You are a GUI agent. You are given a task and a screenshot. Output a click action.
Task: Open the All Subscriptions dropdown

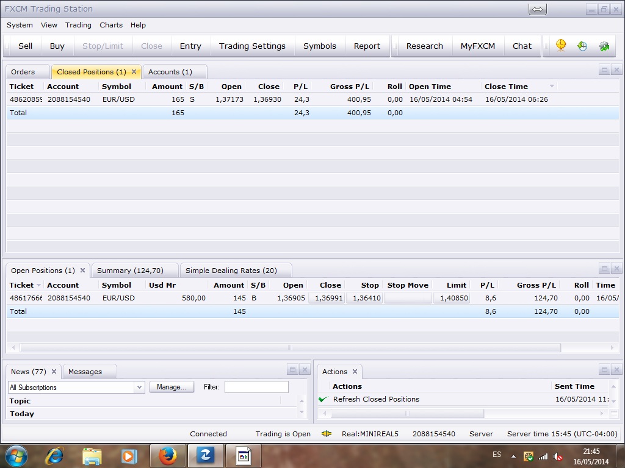(139, 388)
